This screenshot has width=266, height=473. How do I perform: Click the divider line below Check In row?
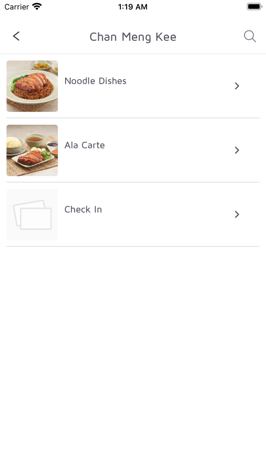pos(133,246)
